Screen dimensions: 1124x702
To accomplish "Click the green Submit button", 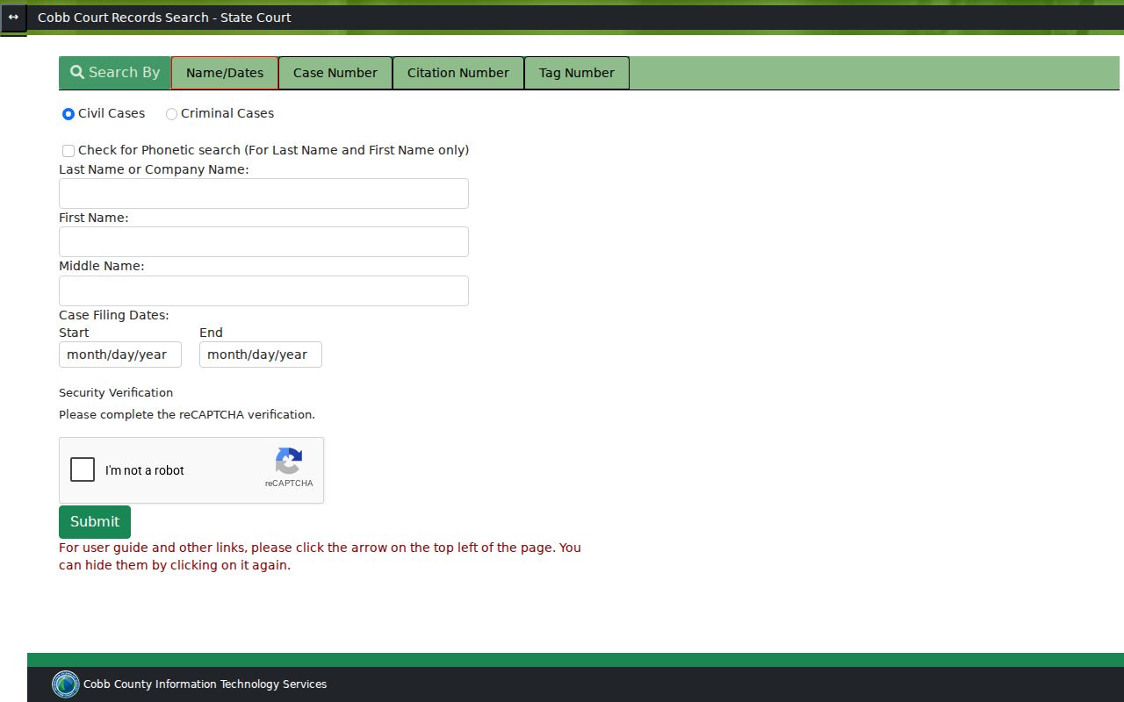I will click(x=95, y=522).
